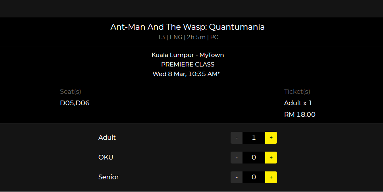Click the Senior minus button
This screenshot has height=192, width=383.
[x=237, y=177]
